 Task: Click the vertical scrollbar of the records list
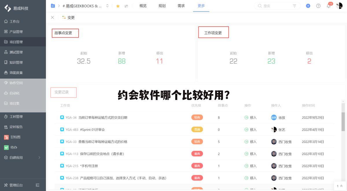pyautogui.click(x=343, y=121)
